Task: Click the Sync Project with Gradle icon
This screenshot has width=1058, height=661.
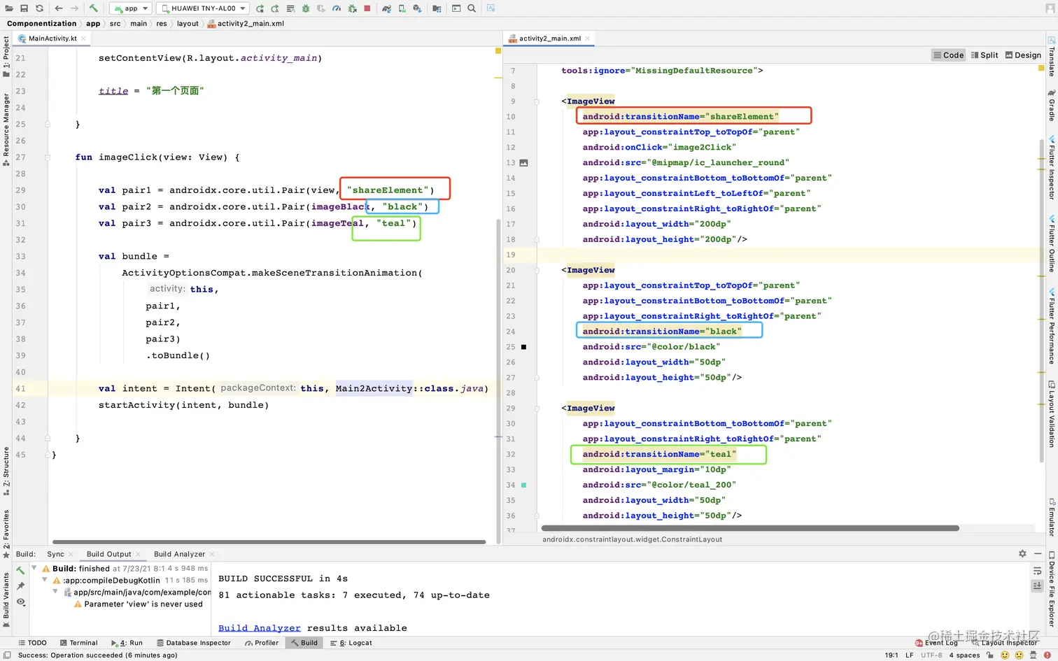Action: coord(386,8)
